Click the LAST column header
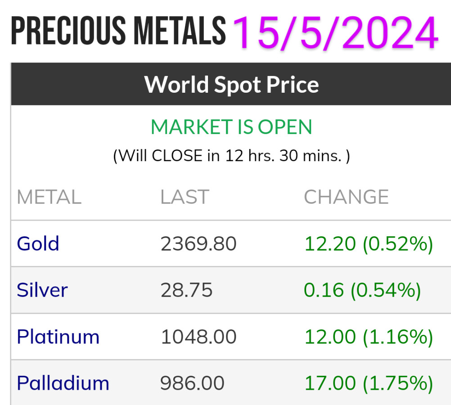The height and width of the screenshot is (405, 451). [x=185, y=197]
